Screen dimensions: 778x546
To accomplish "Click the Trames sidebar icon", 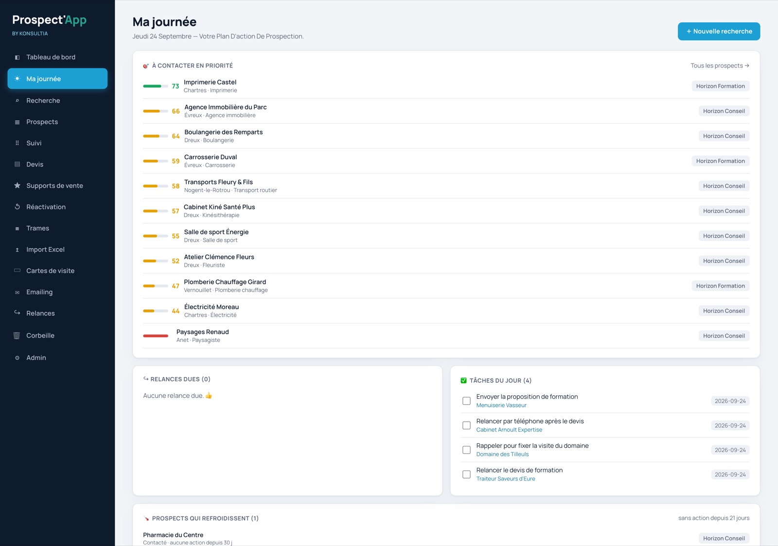I will click(17, 228).
